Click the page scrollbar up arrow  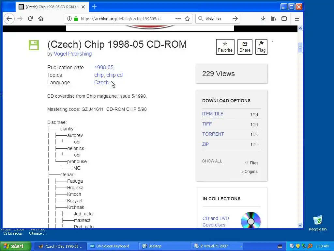[300, 28]
